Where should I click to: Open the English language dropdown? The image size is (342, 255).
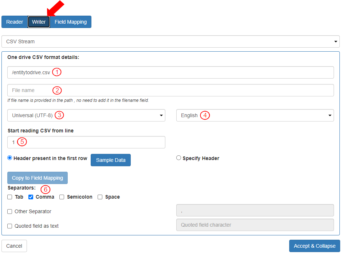(x=255, y=115)
